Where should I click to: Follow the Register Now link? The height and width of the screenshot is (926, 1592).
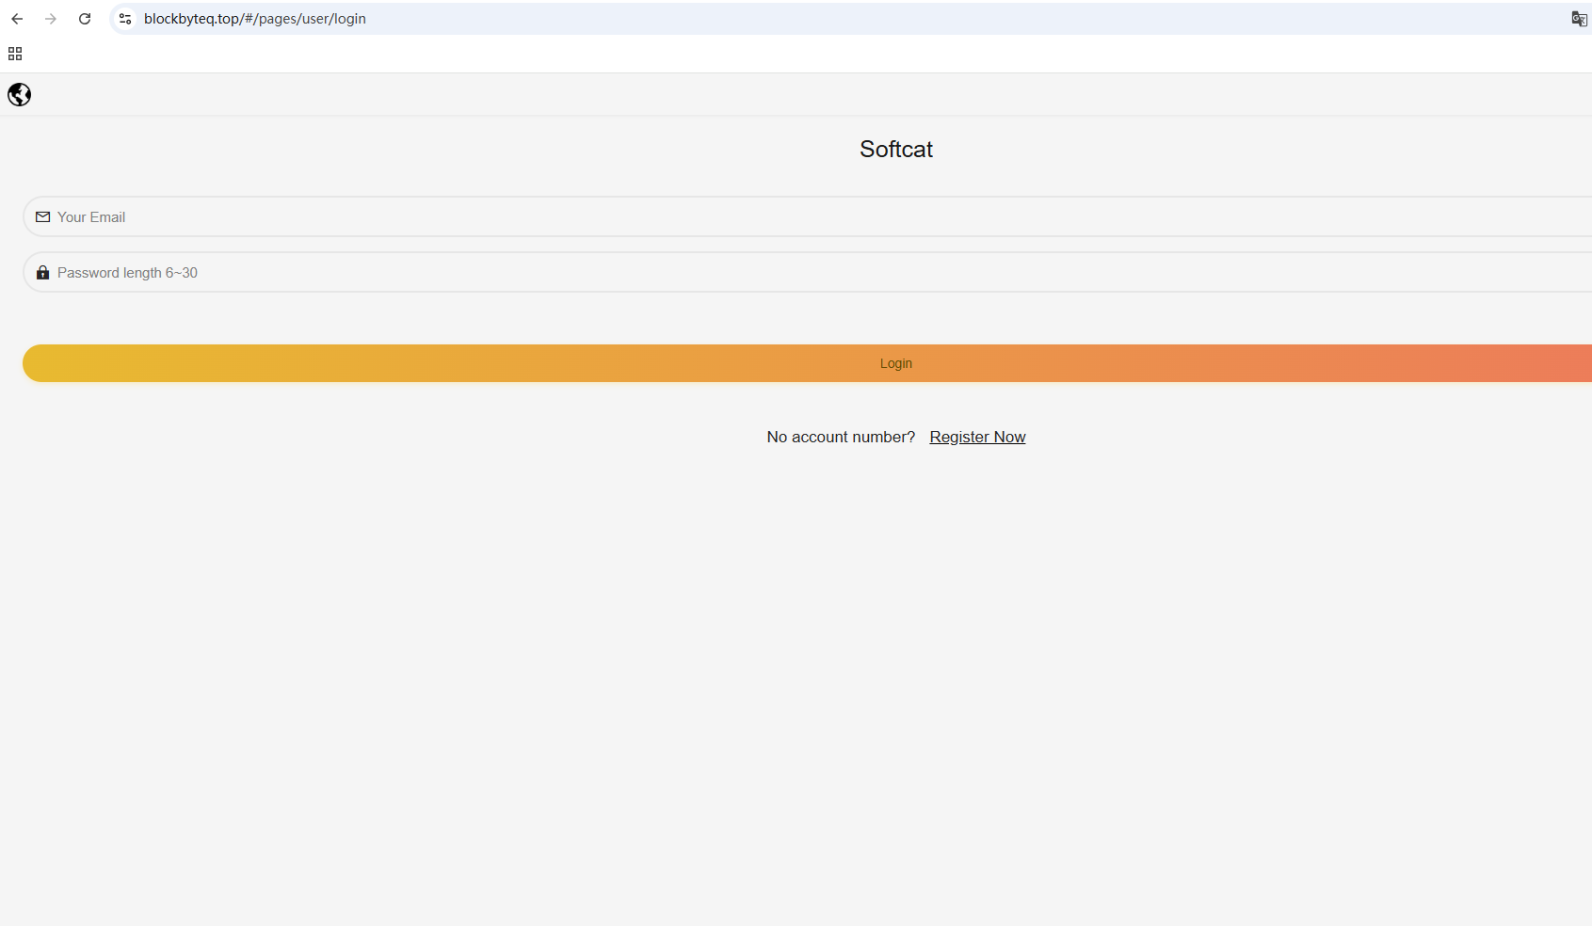[977, 437]
